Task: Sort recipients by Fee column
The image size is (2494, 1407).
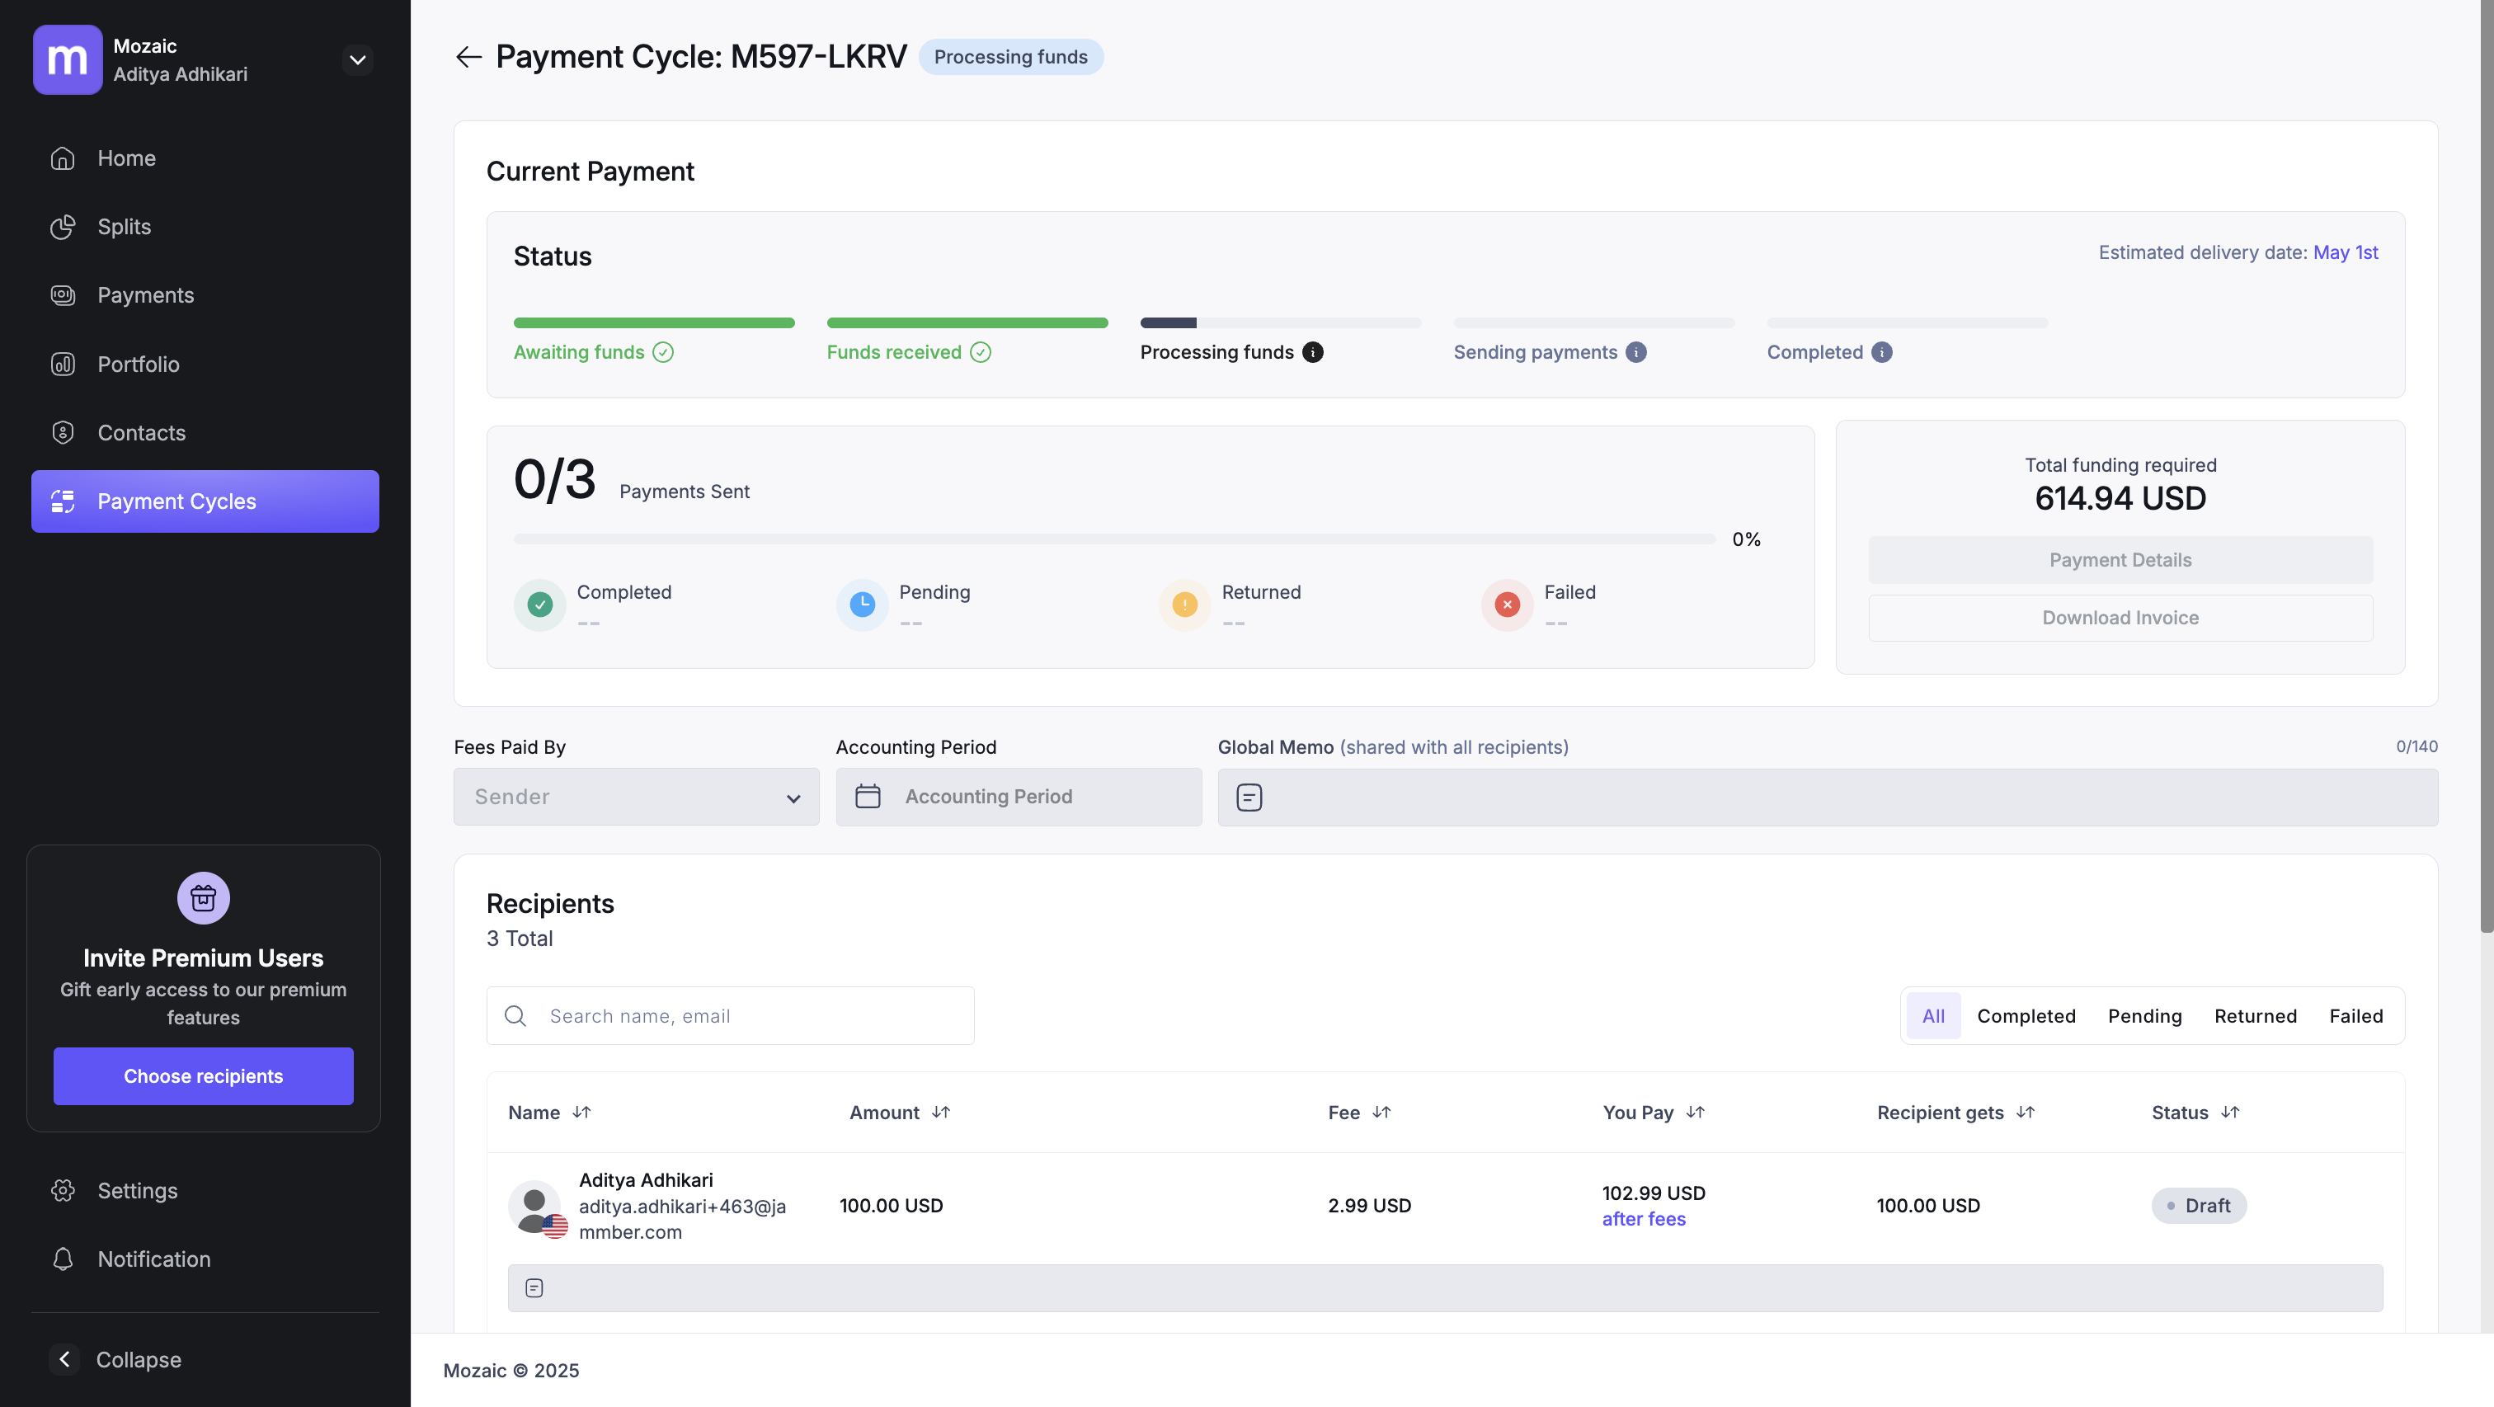Action: point(1381,1113)
